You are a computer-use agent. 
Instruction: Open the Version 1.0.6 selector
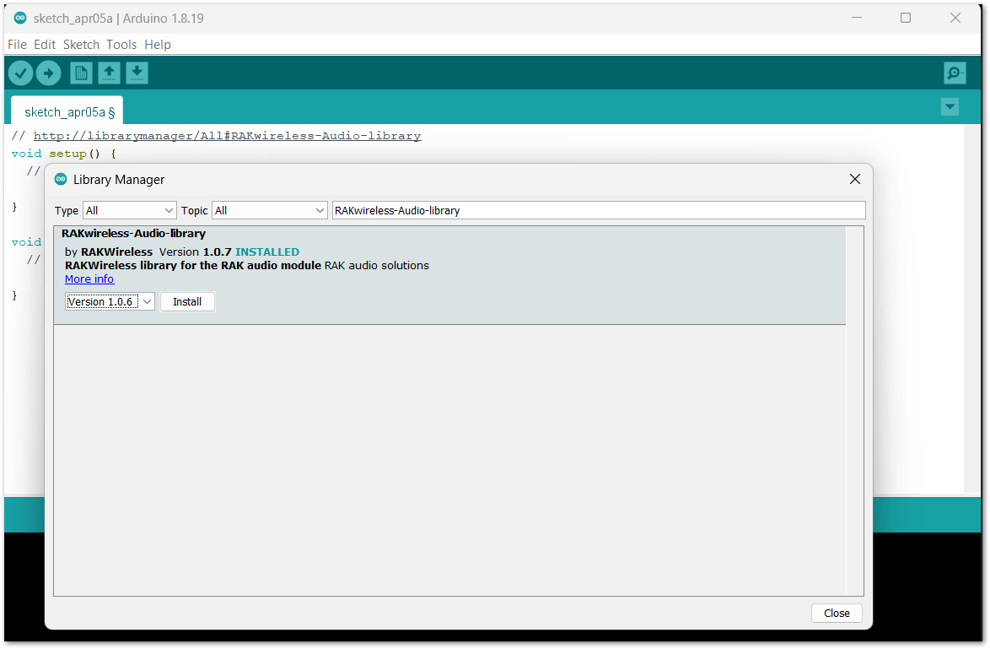click(x=110, y=301)
